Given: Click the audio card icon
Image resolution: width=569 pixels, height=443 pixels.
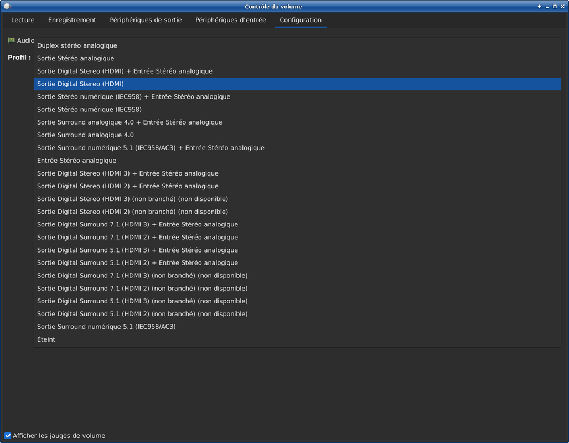Looking at the screenshot, I should [11, 40].
